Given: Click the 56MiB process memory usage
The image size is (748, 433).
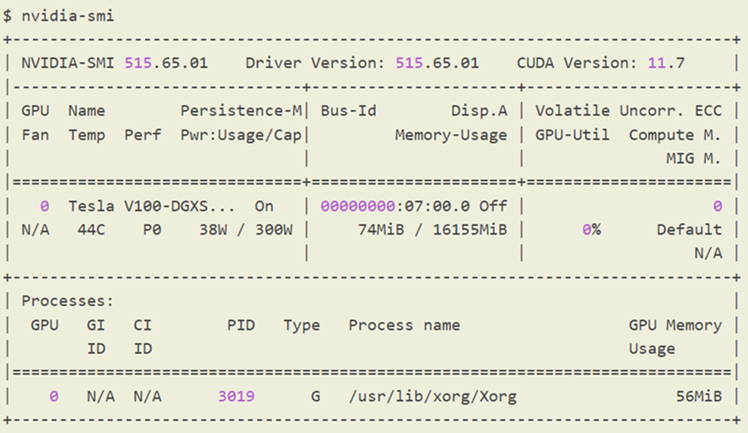Looking at the screenshot, I should [x=699, y=396].
